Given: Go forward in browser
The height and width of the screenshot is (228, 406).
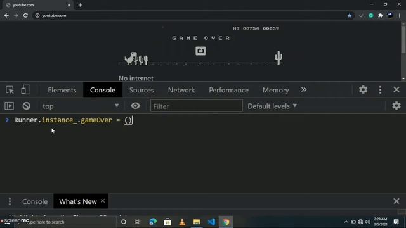Looking at the screenshot, I should click(x=16, y=15).
